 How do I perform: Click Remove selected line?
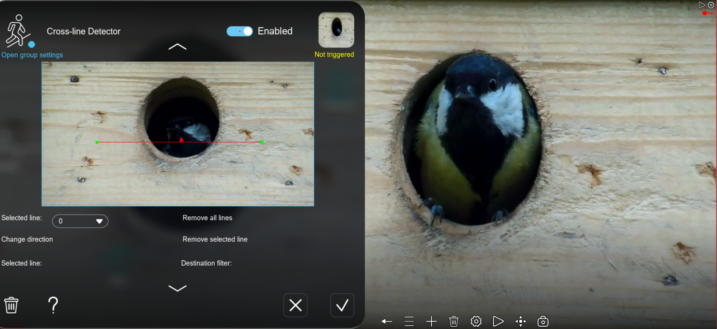click(x=215, y=239)
